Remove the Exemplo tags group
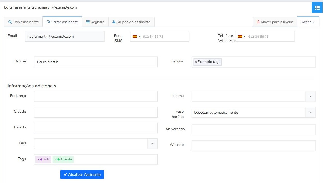 pyautogui.click(x=196, y=62)
